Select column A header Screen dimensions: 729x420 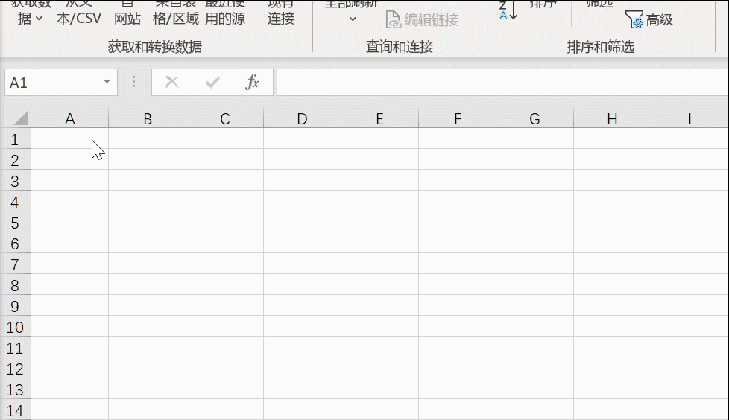coord(70,118)
